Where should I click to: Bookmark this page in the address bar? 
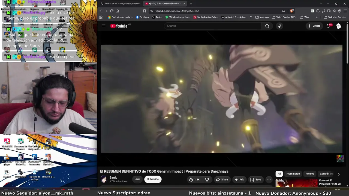pyautogui.click(x=145, y=11)
